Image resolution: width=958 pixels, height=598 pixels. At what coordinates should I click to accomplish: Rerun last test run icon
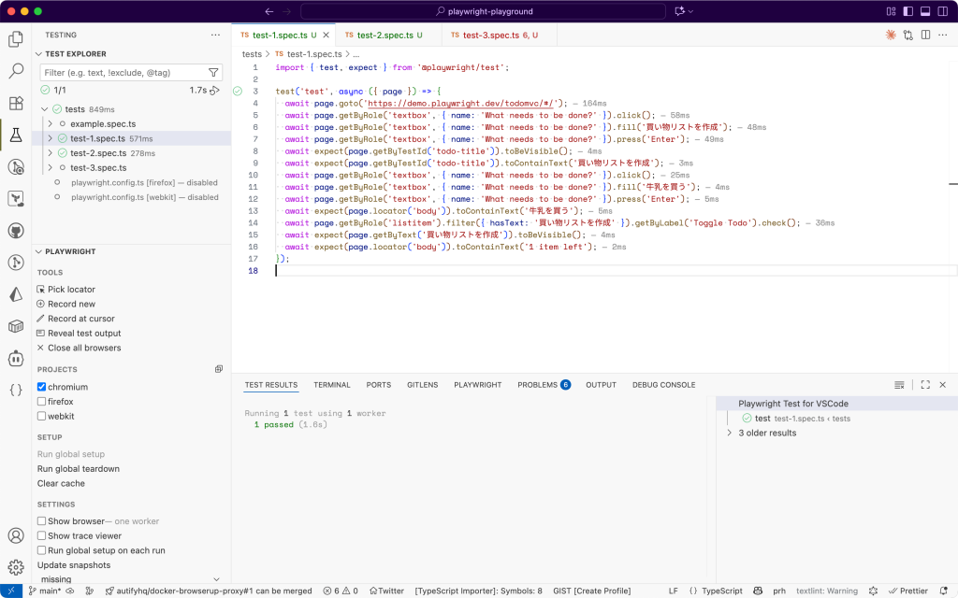(214, 91)
